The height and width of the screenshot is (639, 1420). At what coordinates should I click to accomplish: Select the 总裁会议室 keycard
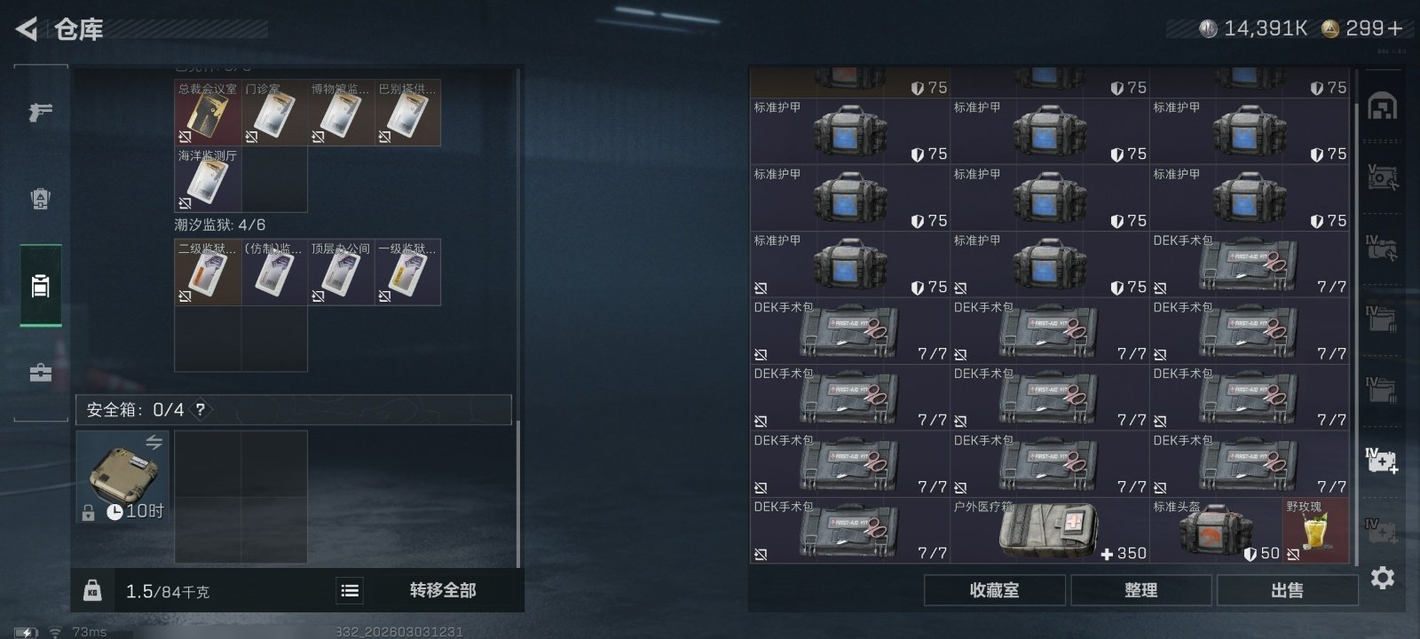tap(208, 113)
